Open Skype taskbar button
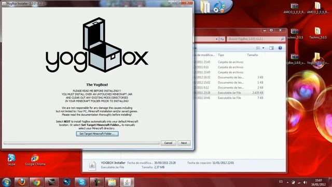 point(82,182)
